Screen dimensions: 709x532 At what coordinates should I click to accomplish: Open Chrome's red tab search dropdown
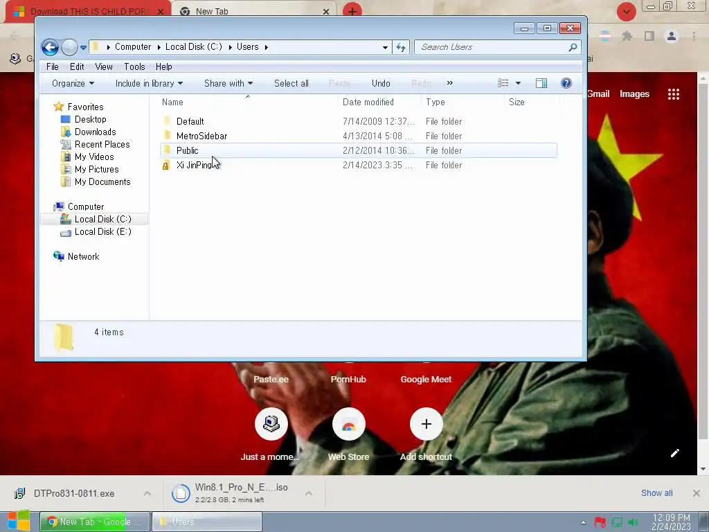(x=626, y=12)
